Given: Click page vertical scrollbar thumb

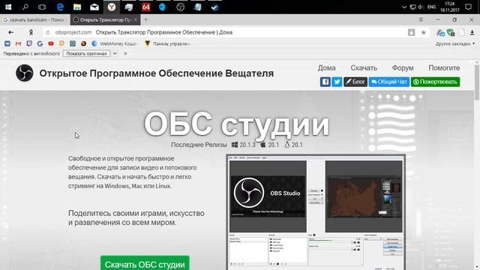Looking at the screenshot, I should click(x=477, y=82).
